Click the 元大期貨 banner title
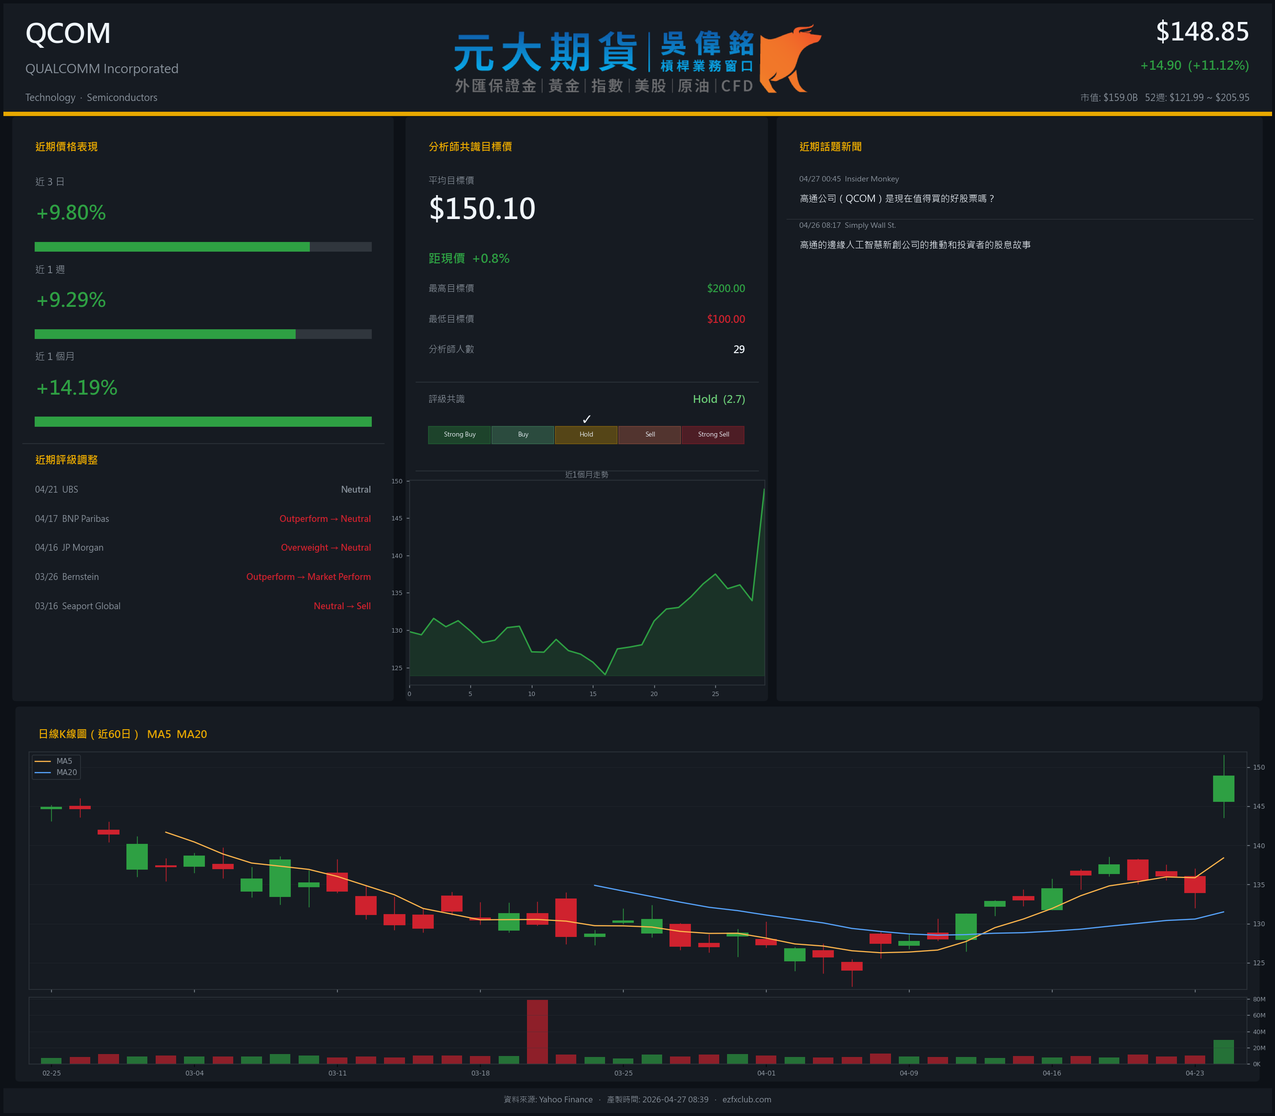The image size is (1275, 1116). (546, 53)
